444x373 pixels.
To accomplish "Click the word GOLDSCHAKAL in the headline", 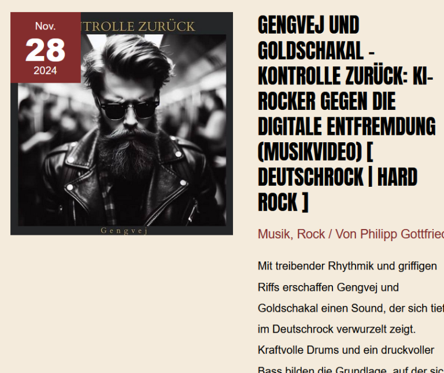I will pyautogui.click(x=310, y=50).
